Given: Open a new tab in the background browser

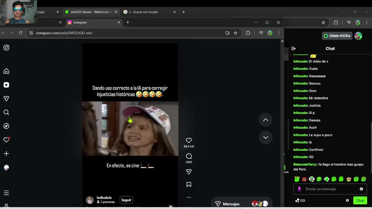Looking at the screenshot, I should click(183, 12).
